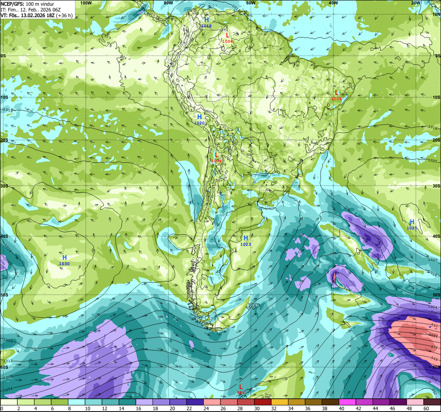Image resolution: width=441 pixels, height=412 pixels.
Task: Click the 992 isobar label
Action: coord(434,326)
